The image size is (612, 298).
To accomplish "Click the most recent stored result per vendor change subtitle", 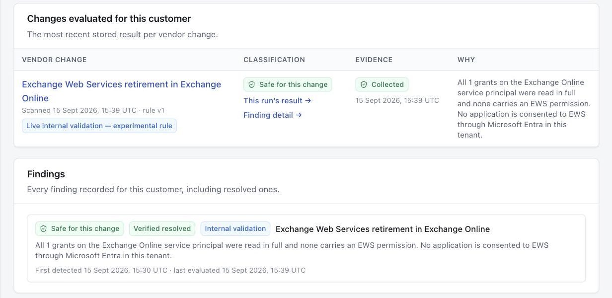I will [x=122, y=34].
